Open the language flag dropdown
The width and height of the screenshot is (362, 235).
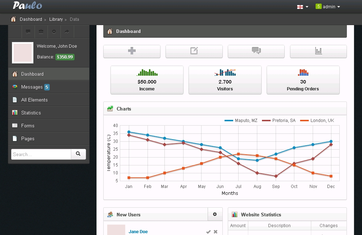tap(302, 7)
